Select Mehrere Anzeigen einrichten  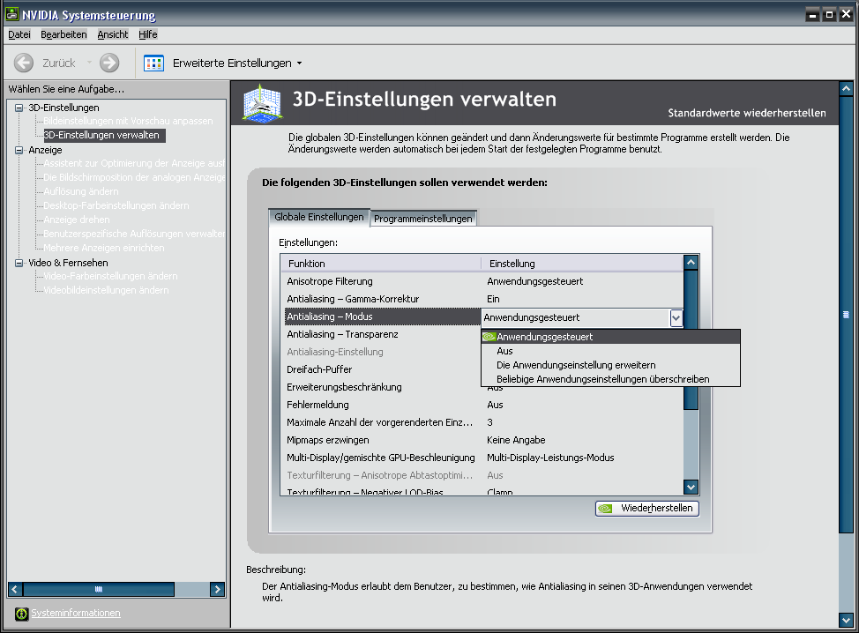(104, 248)
